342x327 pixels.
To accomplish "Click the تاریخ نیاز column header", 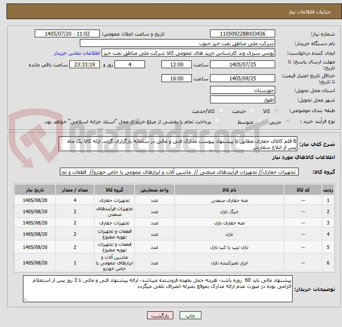I will pos(35,190).
